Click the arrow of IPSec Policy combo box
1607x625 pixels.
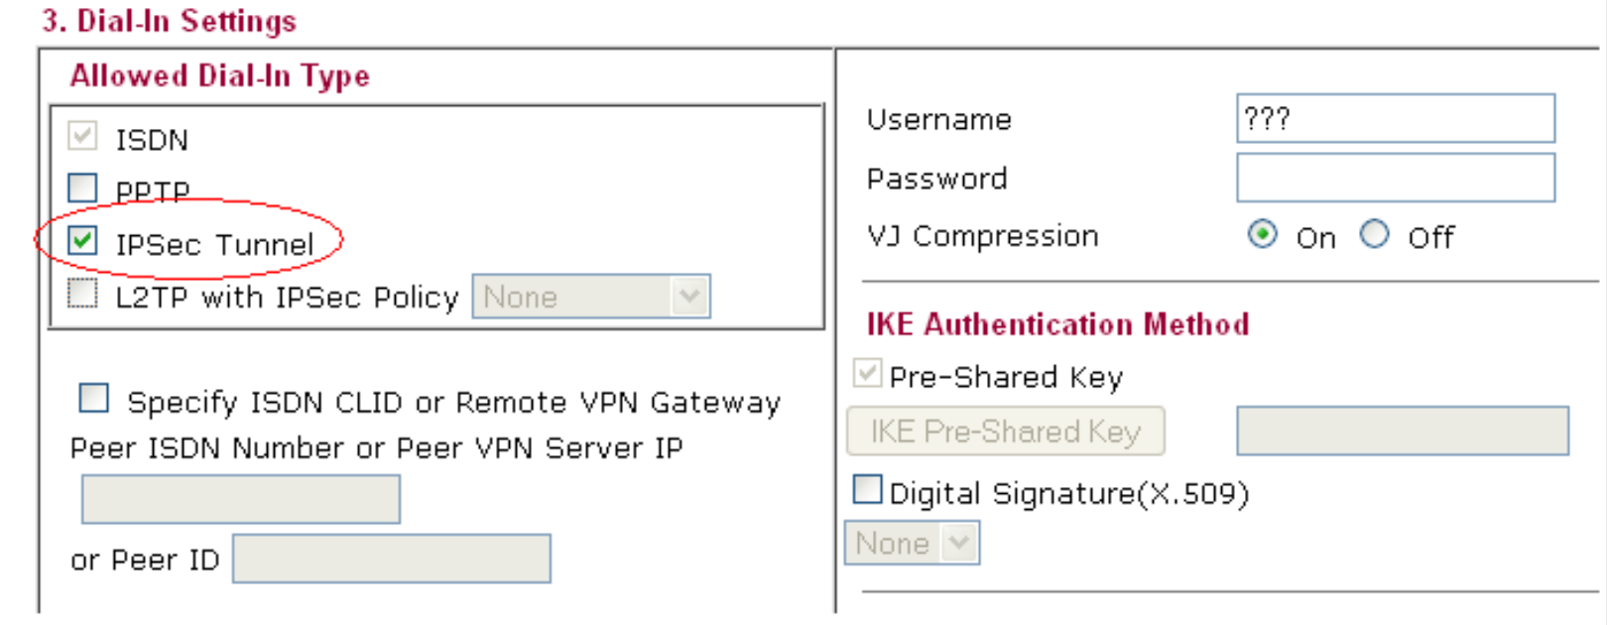689,297
